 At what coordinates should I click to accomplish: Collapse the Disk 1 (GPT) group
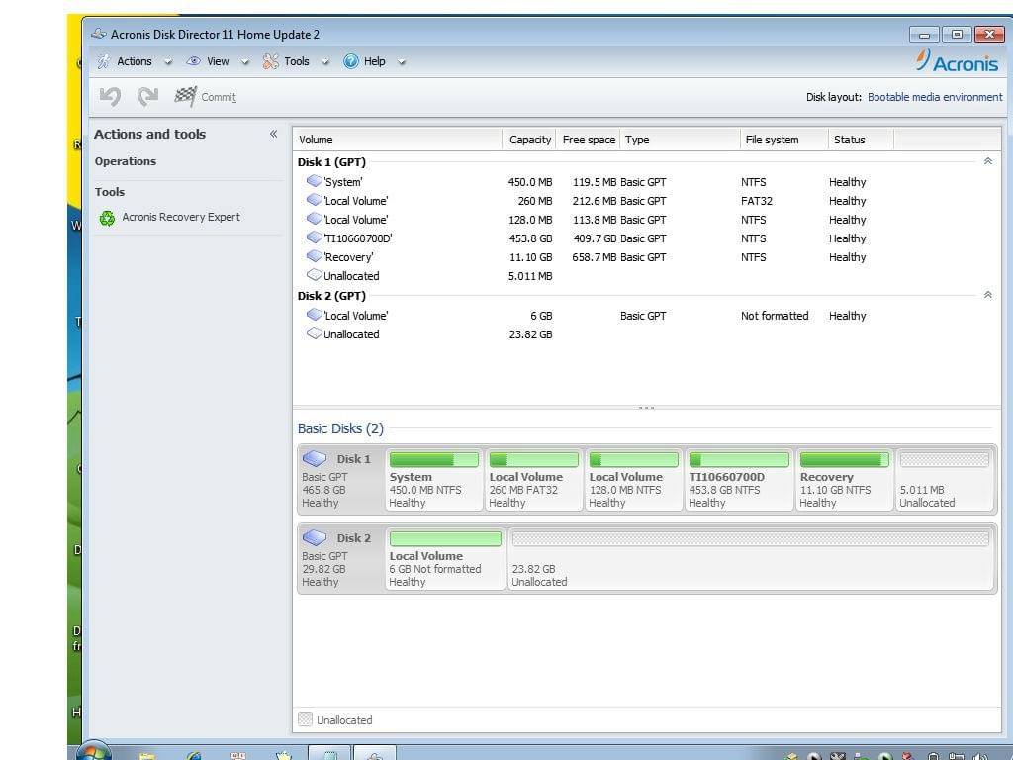[988, 161]
